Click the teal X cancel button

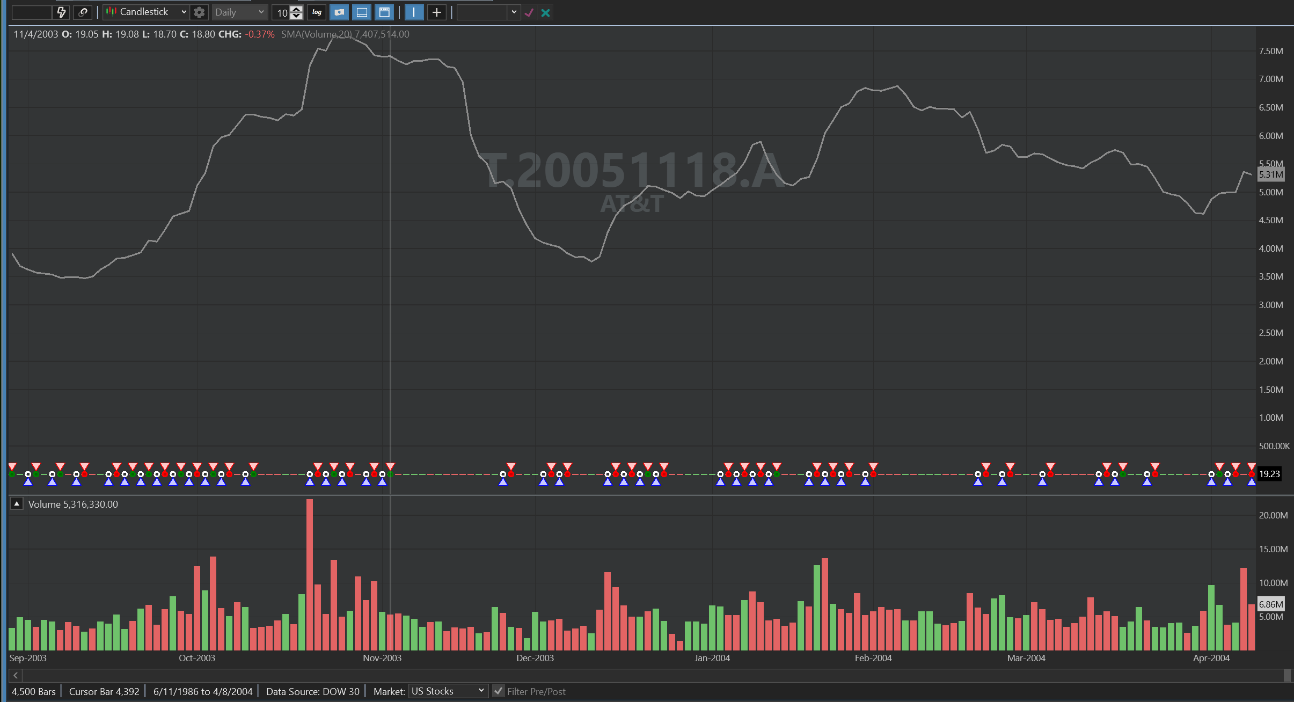545,12
